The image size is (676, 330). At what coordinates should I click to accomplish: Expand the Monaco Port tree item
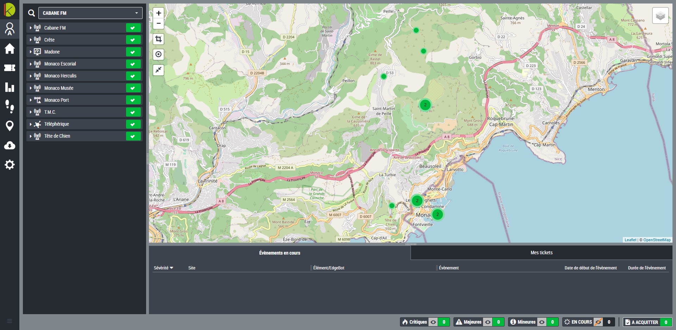tap(31, 100)
